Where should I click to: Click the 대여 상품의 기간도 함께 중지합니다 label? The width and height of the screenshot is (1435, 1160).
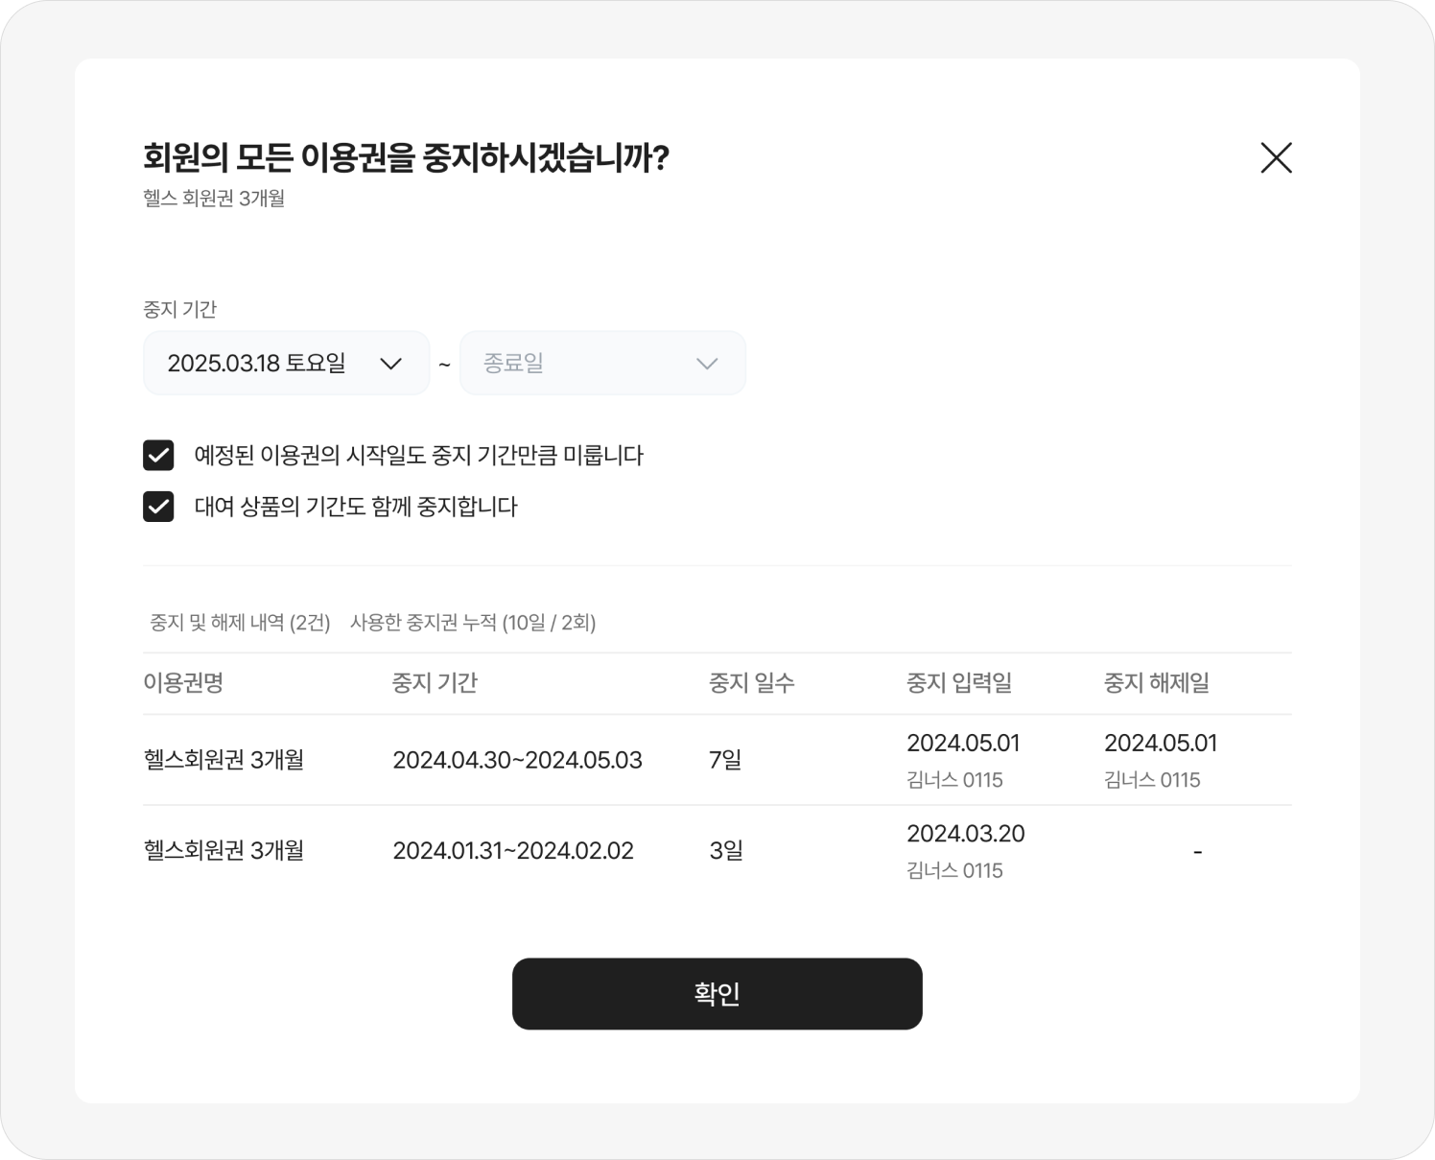click(x=356, y=507)
